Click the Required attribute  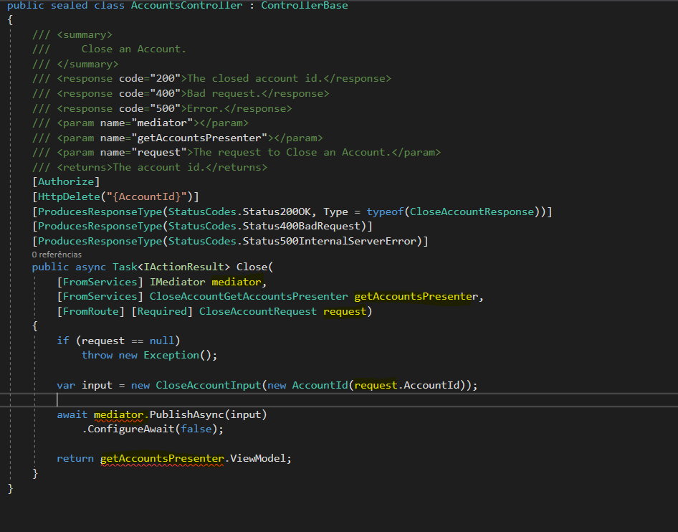point(162,312)
